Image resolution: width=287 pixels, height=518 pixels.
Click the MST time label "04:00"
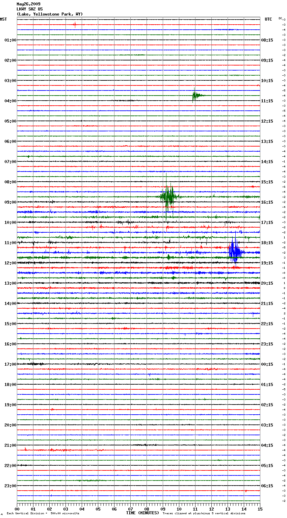[x=10, y=101]
